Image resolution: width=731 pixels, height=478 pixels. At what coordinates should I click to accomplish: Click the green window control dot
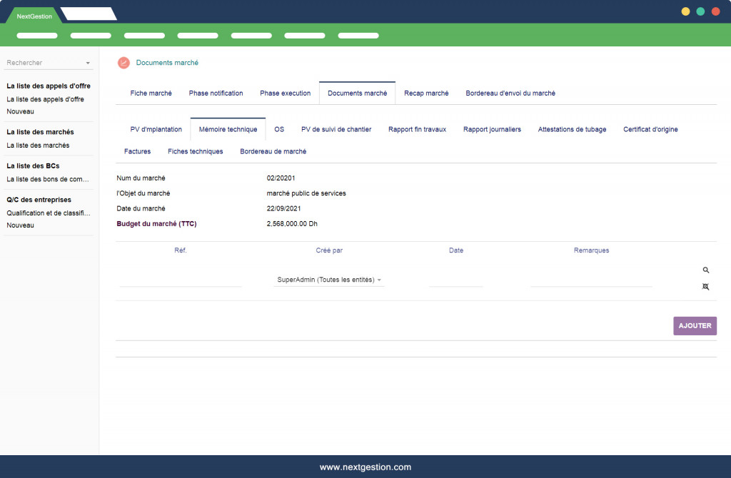(700, 11)
